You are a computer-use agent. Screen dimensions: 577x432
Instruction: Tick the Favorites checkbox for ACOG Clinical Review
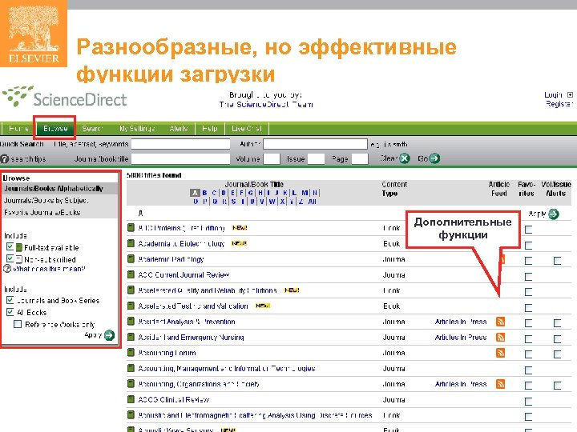[528, 401]
